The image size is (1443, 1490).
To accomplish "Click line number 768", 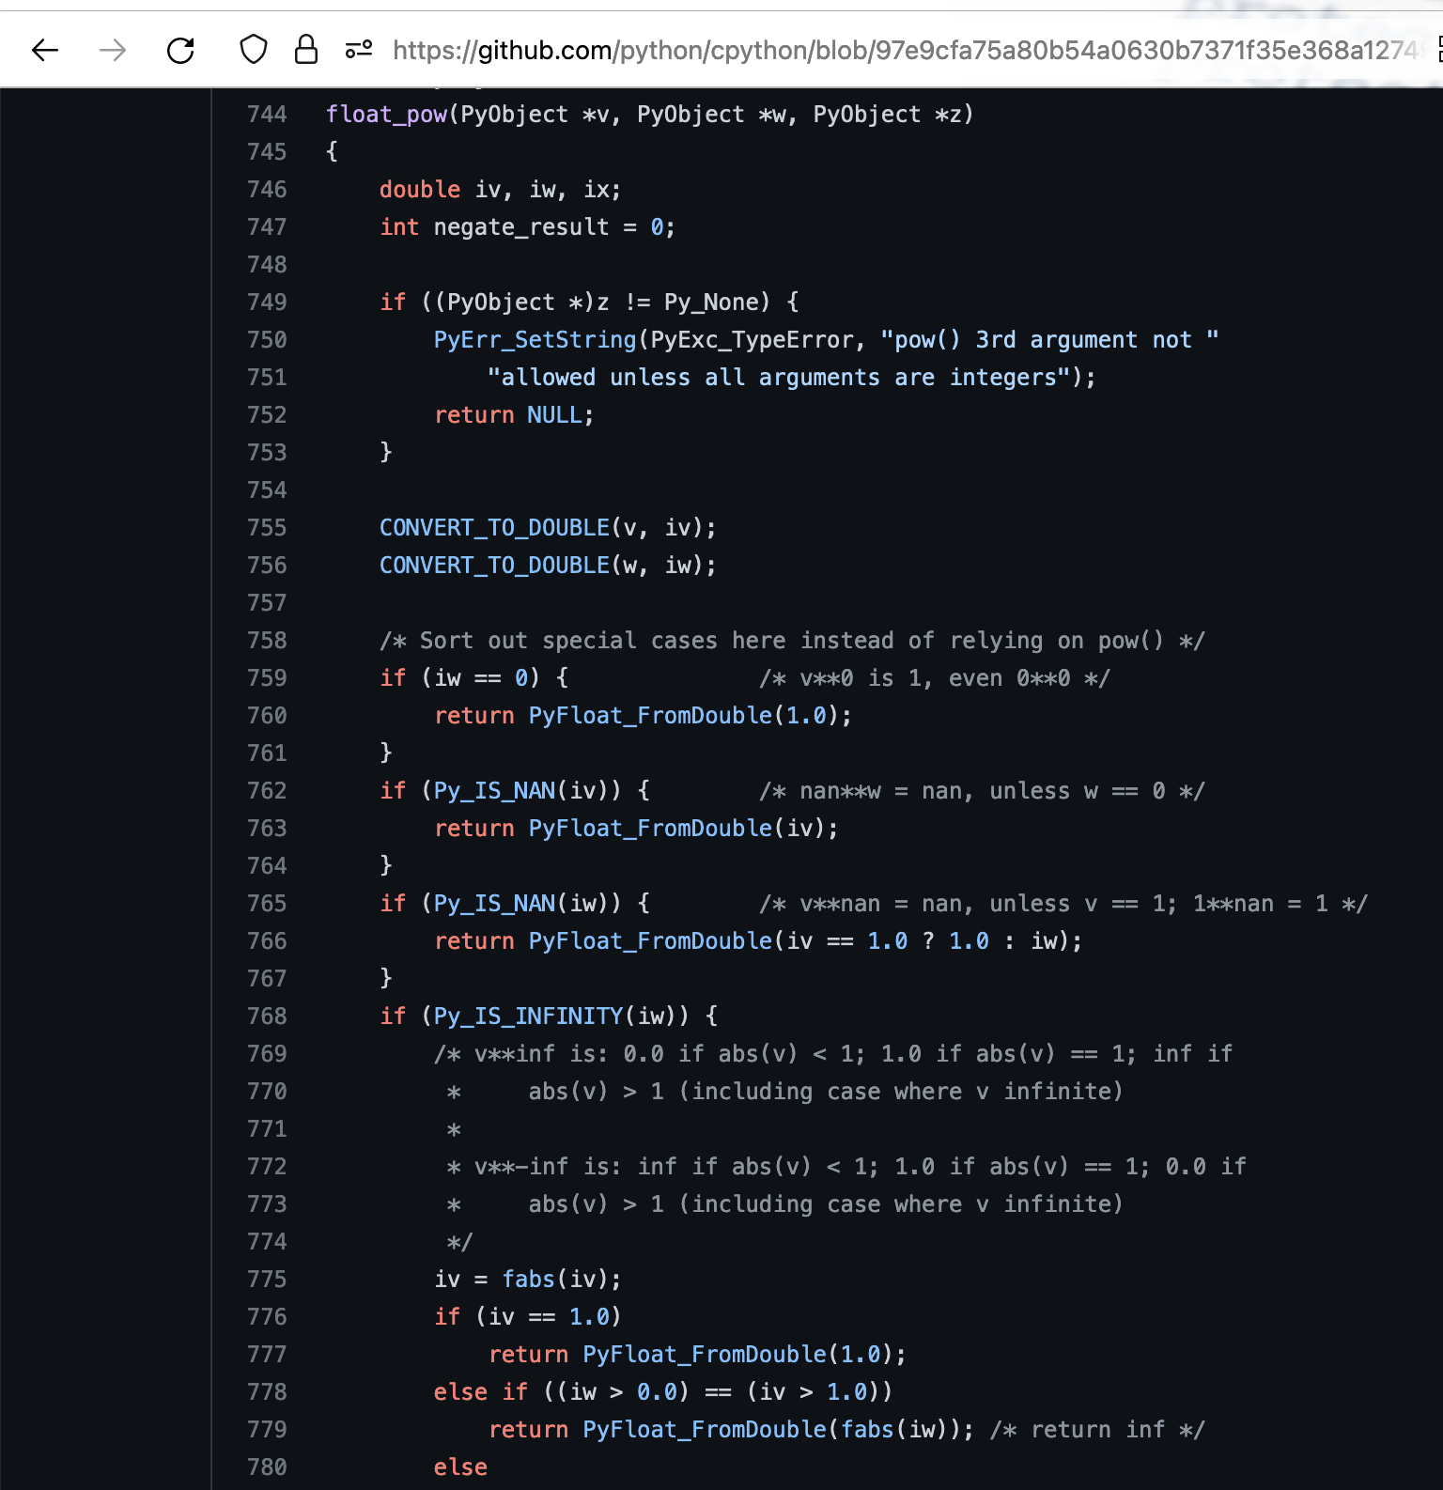I will point(267,1017).
